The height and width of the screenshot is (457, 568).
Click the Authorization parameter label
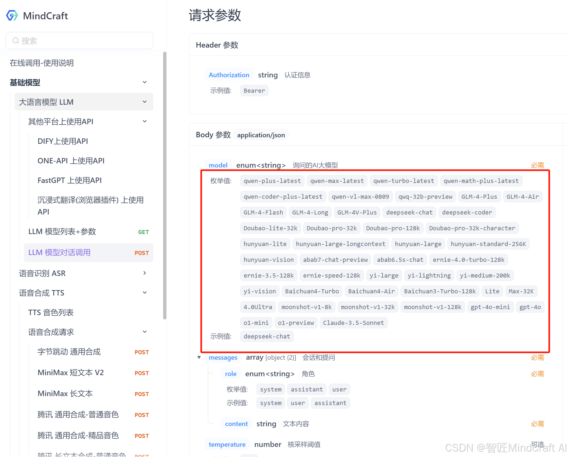(229, 75)
